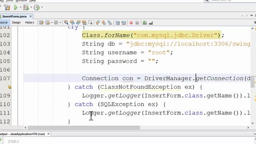Click the jdbc:mysql://localhost:3306 URL string

[x=188, y=44]
